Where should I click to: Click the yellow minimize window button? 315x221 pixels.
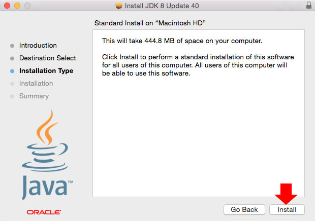(17, 6)
